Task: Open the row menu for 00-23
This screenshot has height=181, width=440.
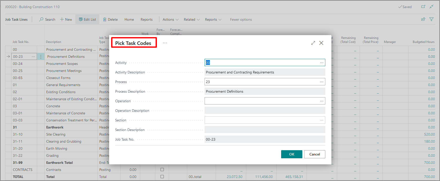Action: pos(41,57)
